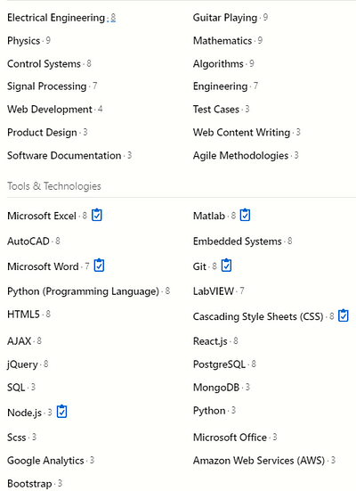Click the MongoDB skill entry
Image resolution: width=356 pixels, height=491 pixels.
[x=216, y=388]
